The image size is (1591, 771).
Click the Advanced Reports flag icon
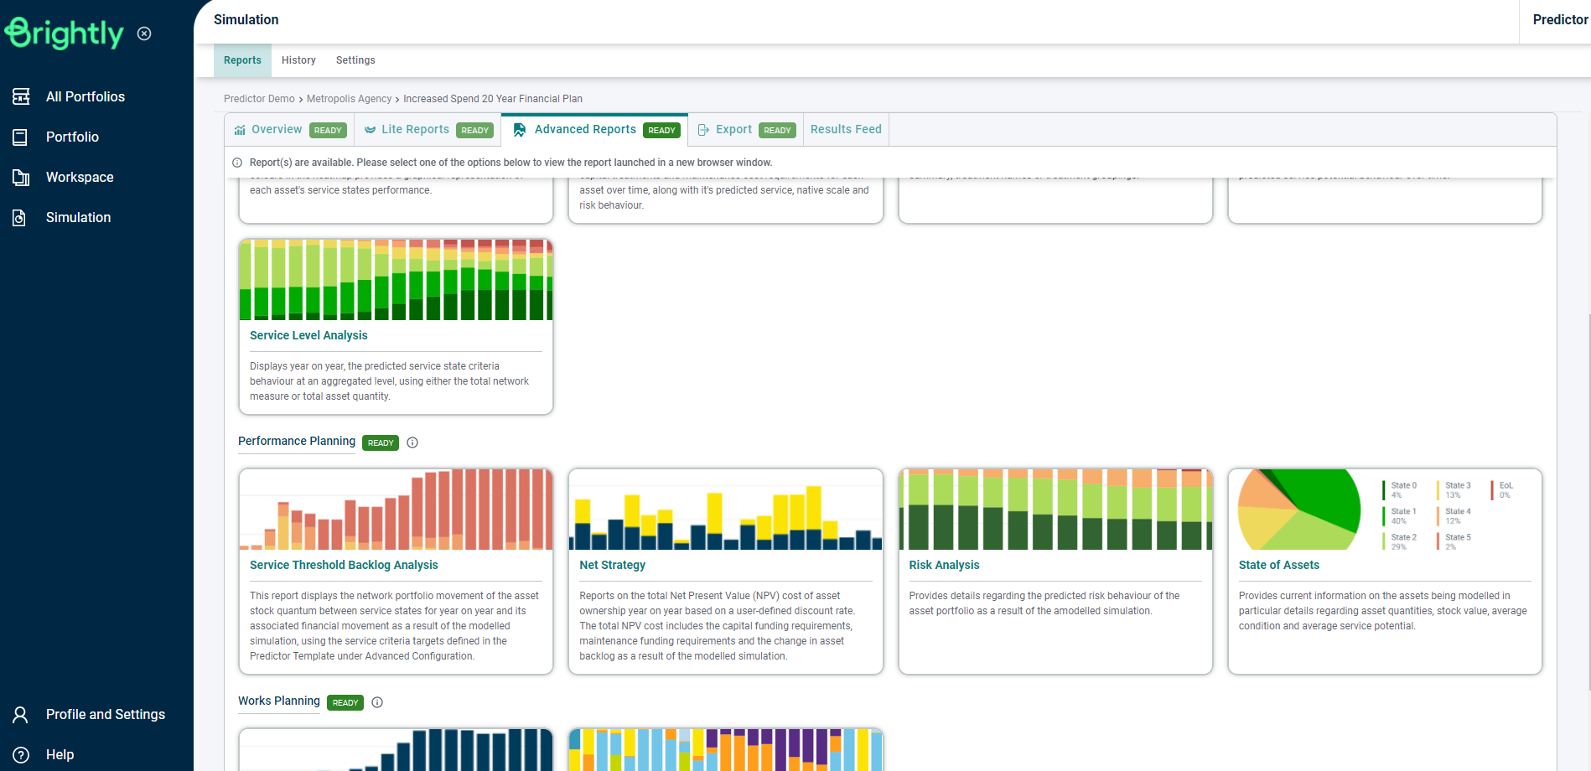coord(521,129)
